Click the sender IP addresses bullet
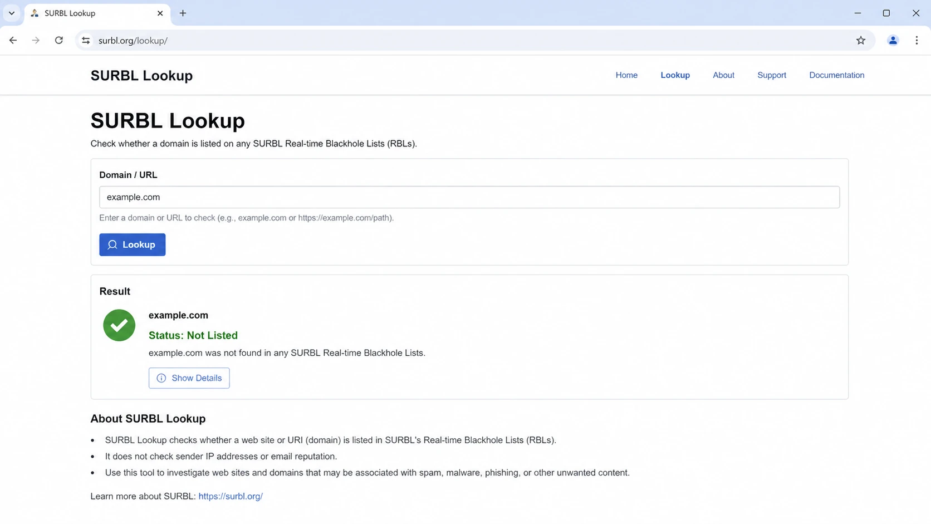This screenshot has height=524, width=931. pos(221,457)
